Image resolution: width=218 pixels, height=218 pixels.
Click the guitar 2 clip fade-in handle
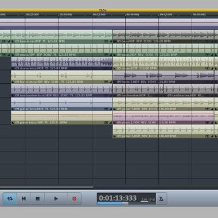[x=115, y=136]
